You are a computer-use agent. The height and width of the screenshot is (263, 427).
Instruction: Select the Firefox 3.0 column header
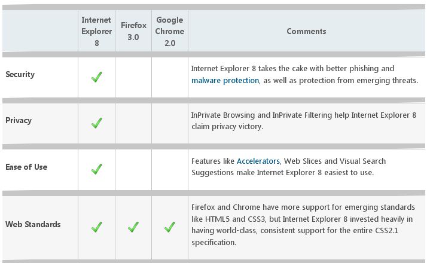(x=133, y=31)
